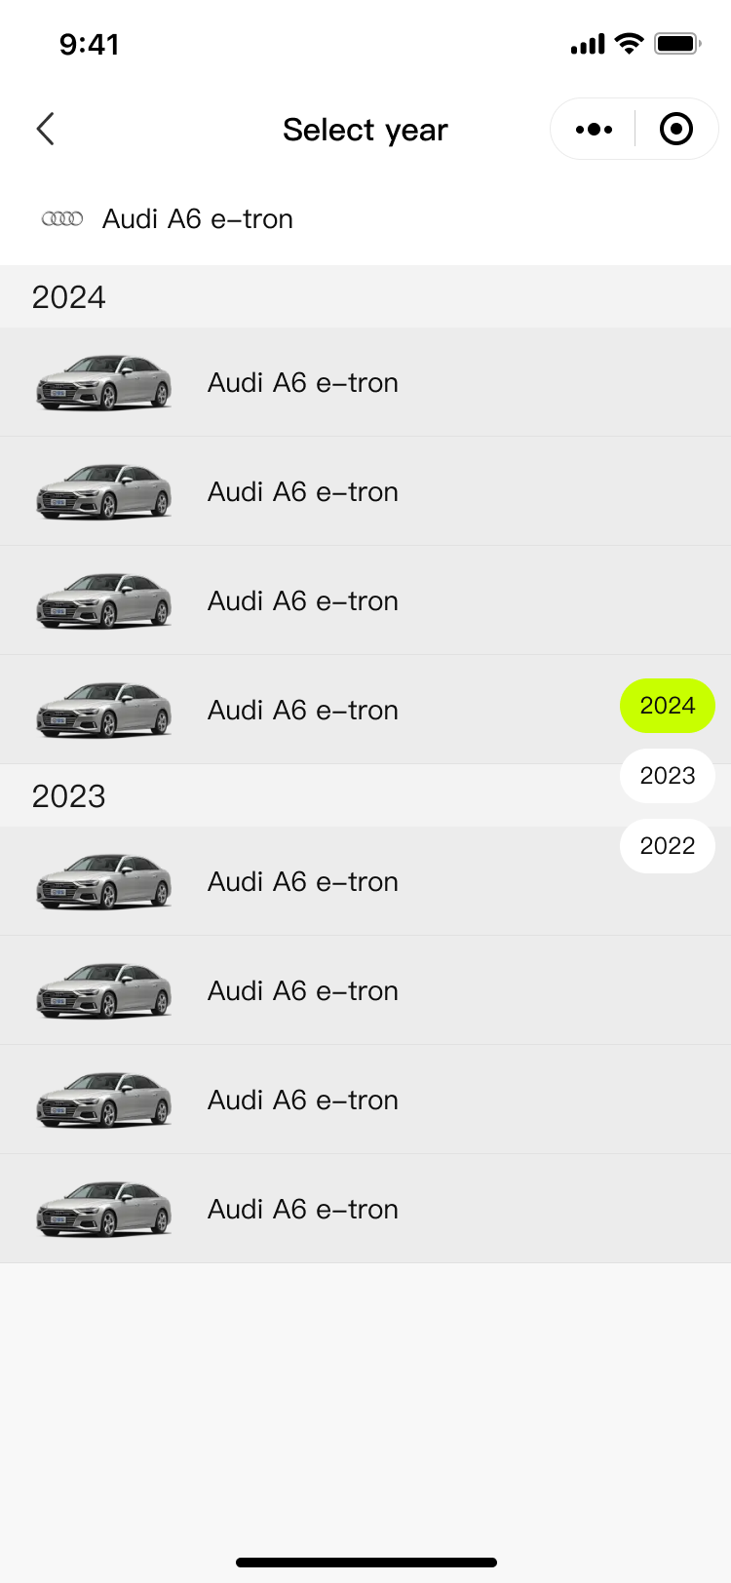
Task: Tap the Audi four-rings logo
Action: click(x=62, y=218)
